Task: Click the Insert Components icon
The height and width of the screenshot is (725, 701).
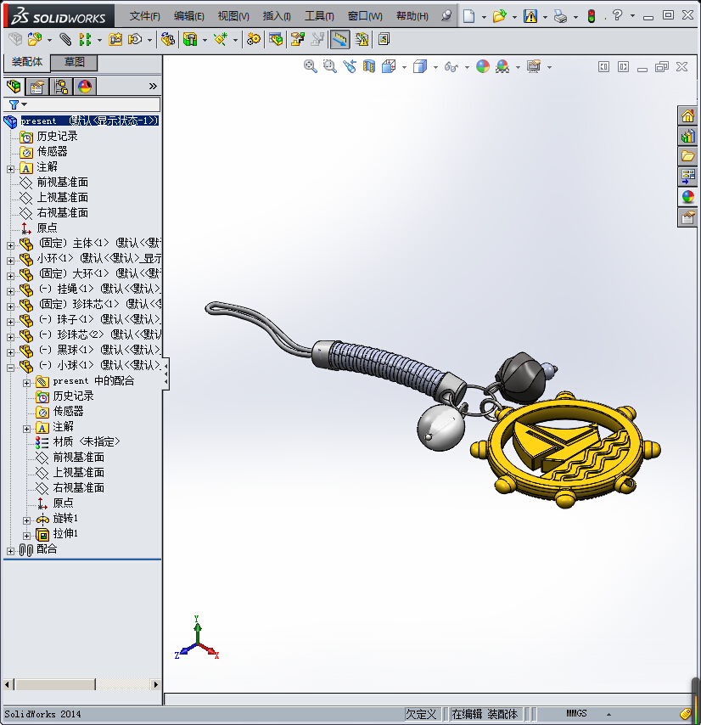Action: 35,39
